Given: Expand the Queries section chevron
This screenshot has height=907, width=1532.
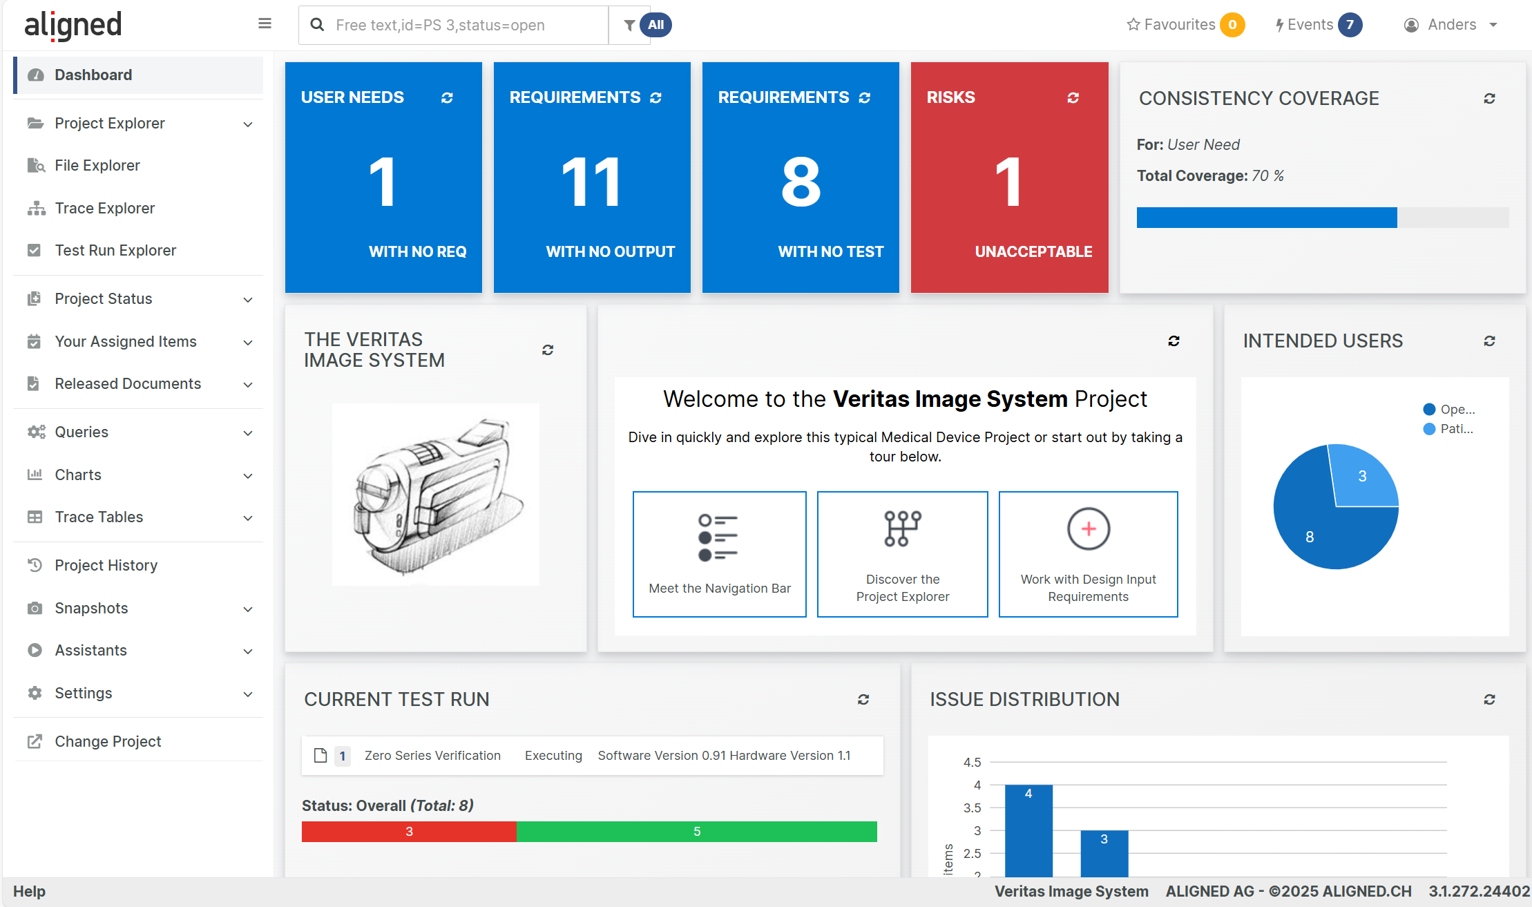Looking at the screenshot, I should coord(248,433).
